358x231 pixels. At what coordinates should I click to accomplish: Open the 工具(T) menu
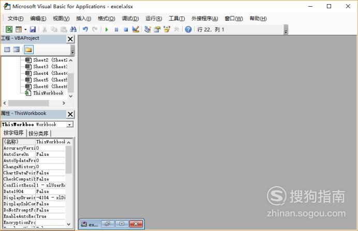[177, 19]
